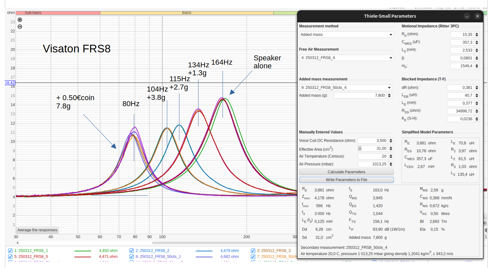Toggle trace checkbox 6: 250312_FRS8_50cts_1
Viewport: 493px width, 268px height.
(x=132, y=257)
